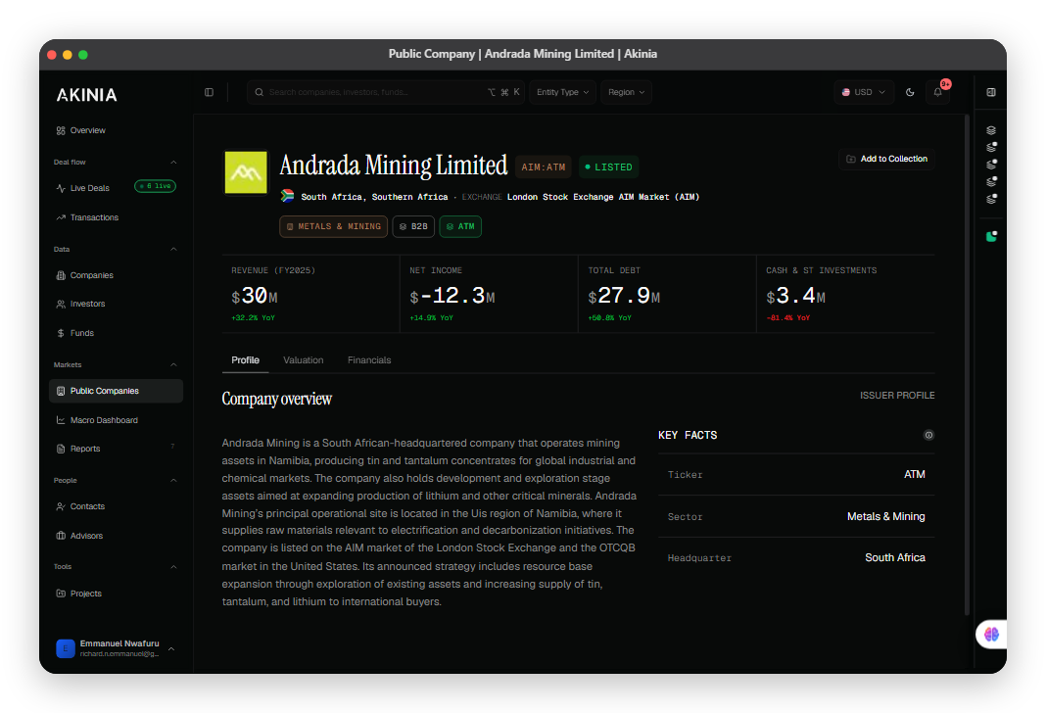Screen dimensions: 1046x713
Task: Click the Transactions trend icon
Action: [61, 217]
